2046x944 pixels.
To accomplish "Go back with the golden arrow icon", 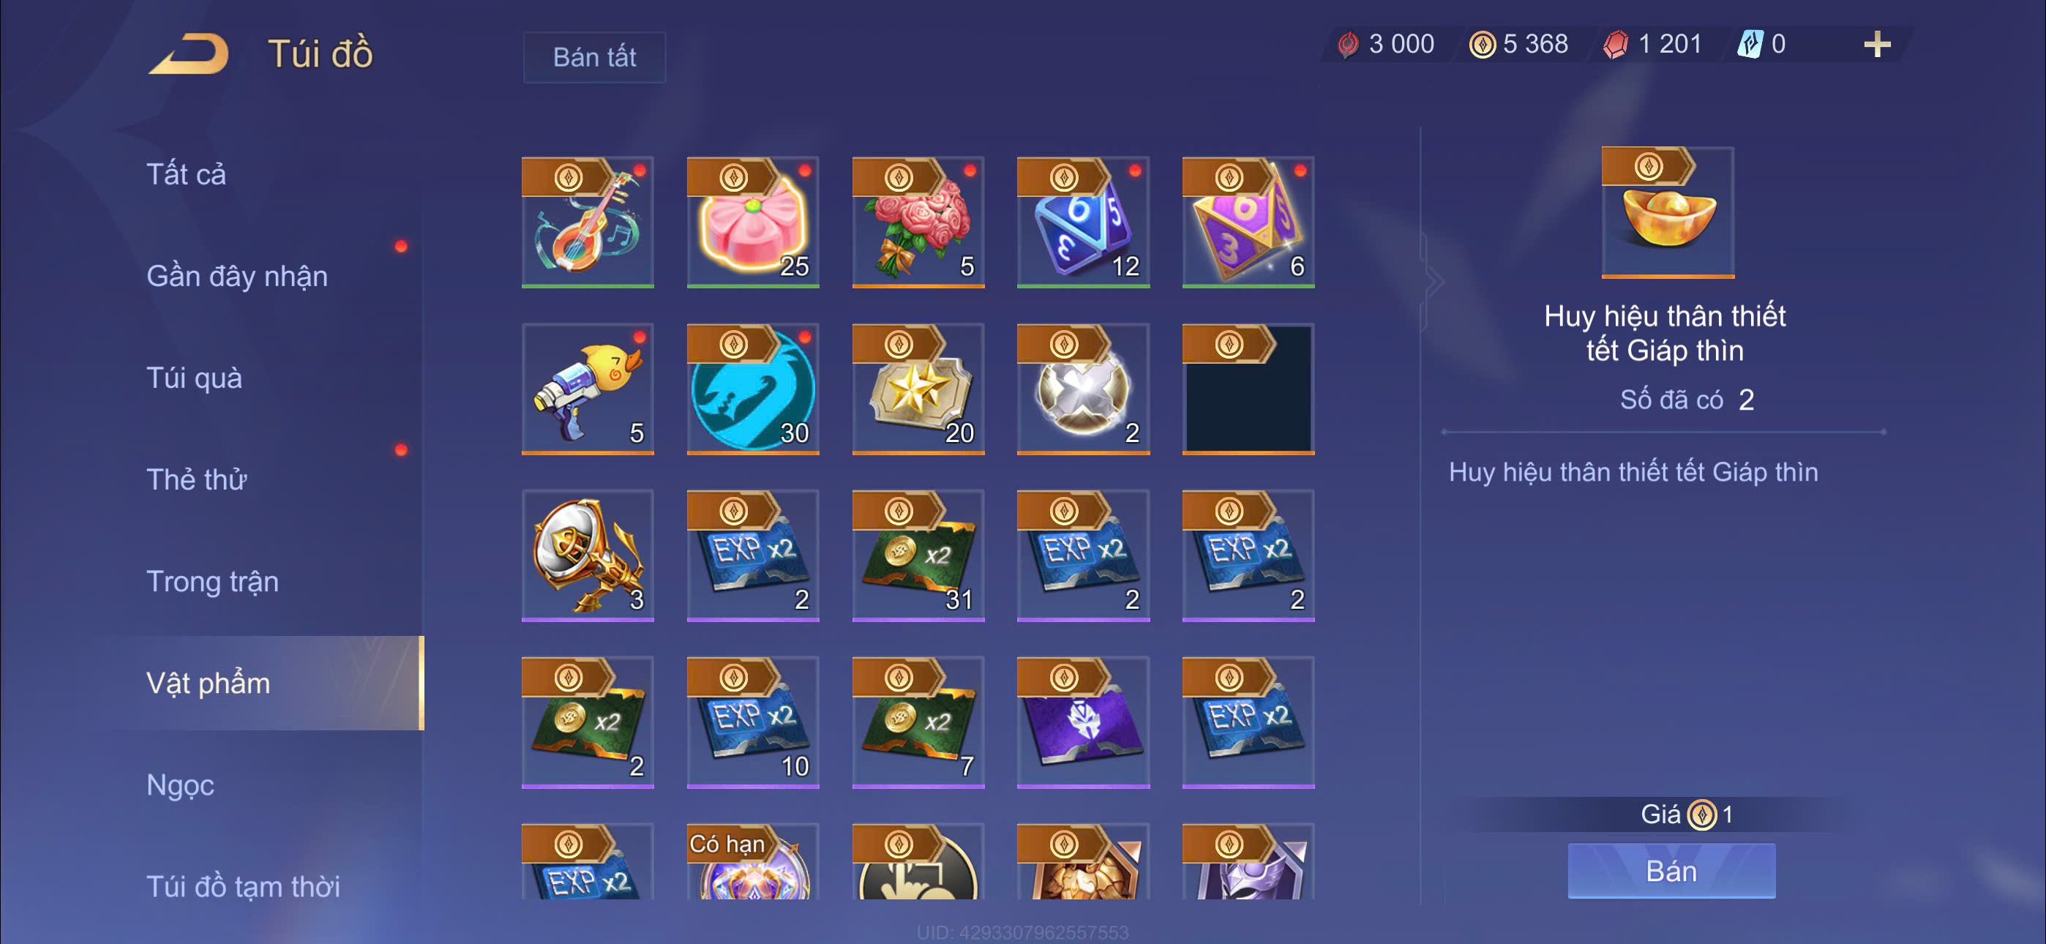I will tap(189, 54).
